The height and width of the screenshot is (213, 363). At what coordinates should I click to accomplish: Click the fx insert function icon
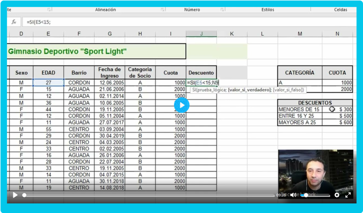point(14,22)
